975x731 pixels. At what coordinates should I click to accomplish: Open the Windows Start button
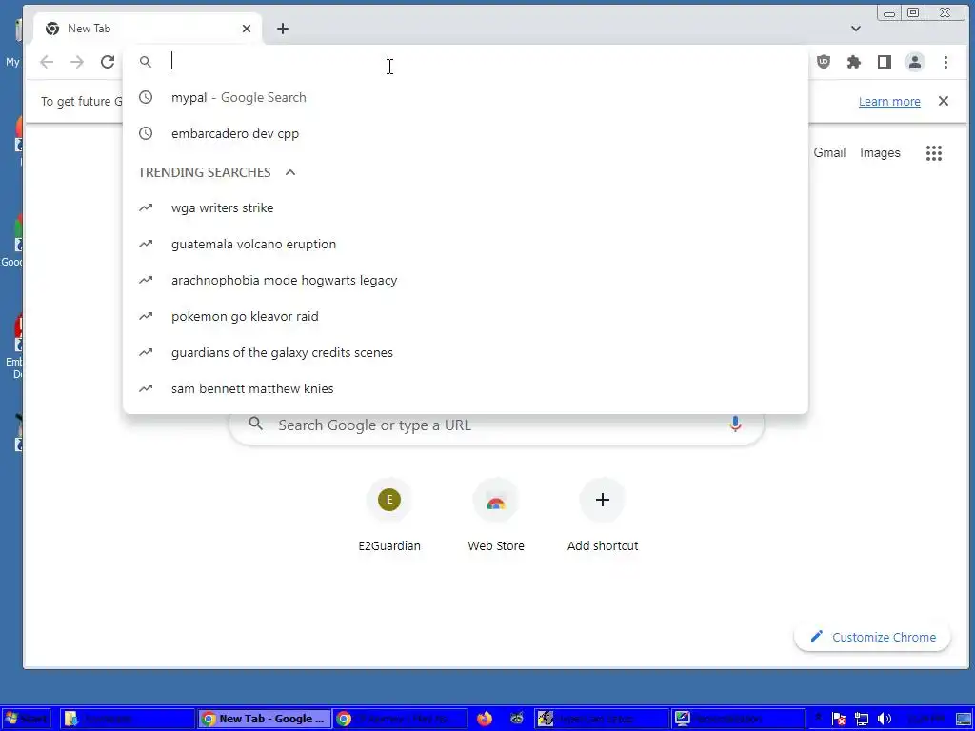26,719
